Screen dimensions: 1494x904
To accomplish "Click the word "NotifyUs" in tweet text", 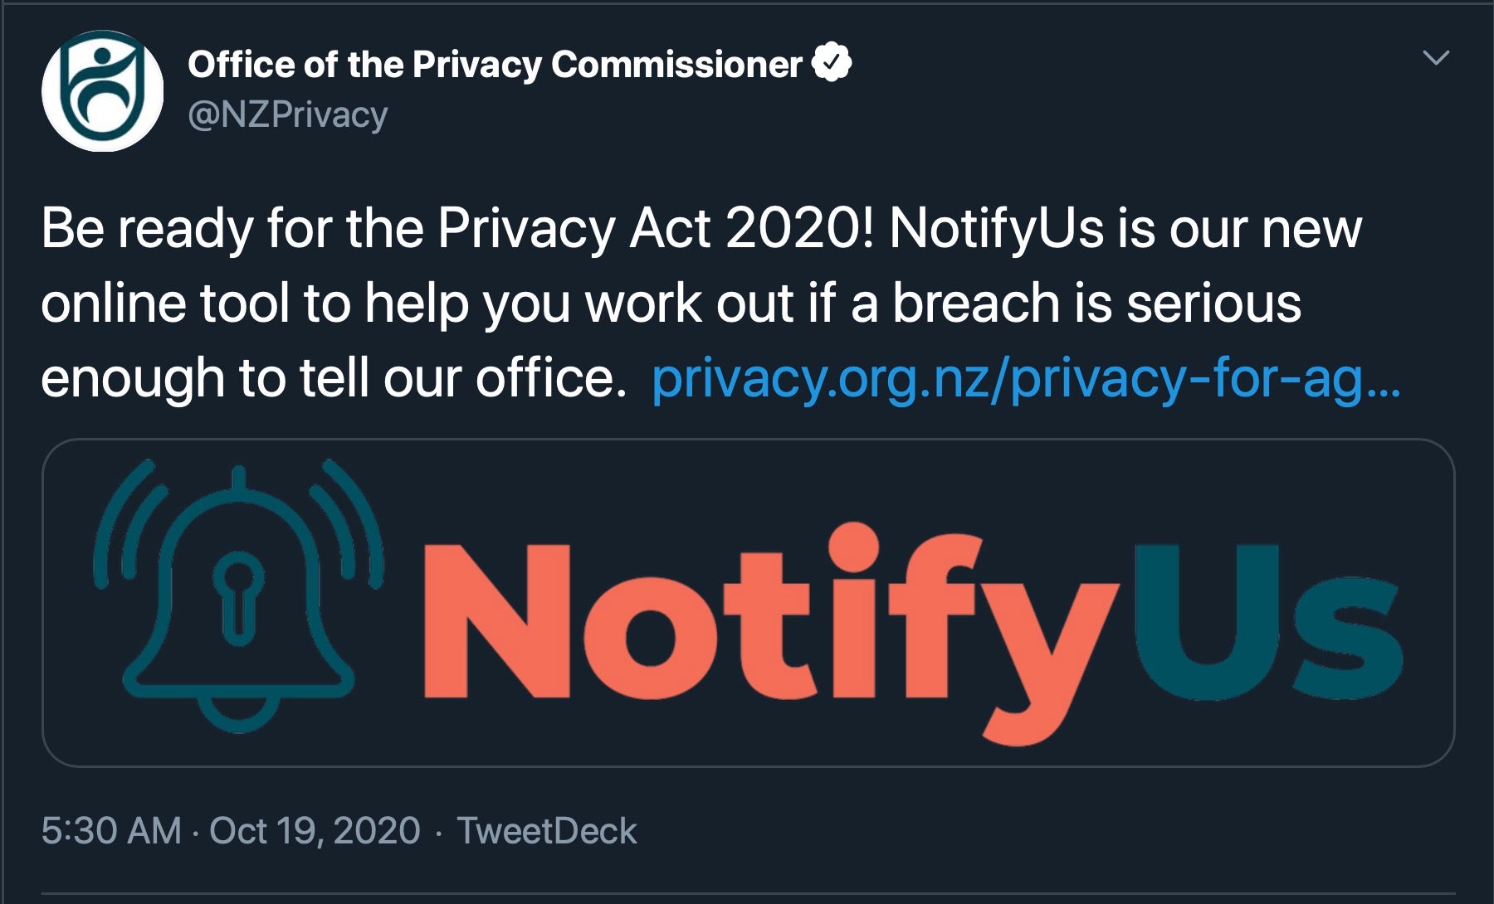I will click(996, 228).
